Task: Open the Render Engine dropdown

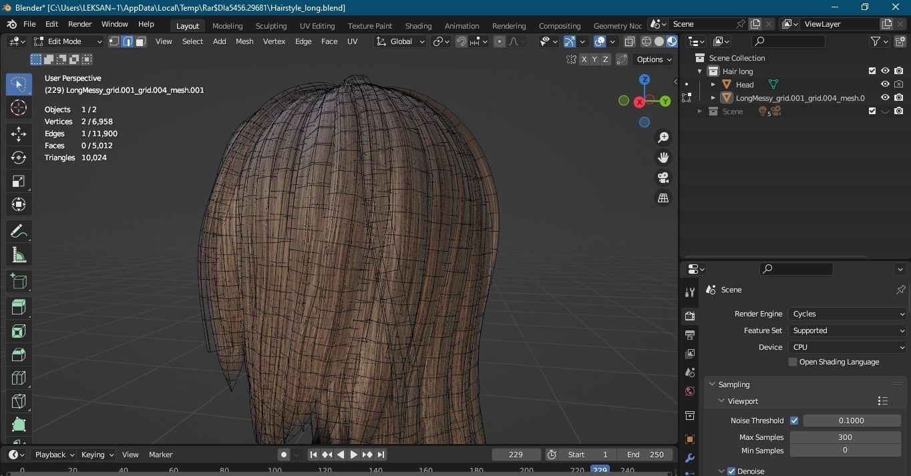Action: click(x=847, y=314)
